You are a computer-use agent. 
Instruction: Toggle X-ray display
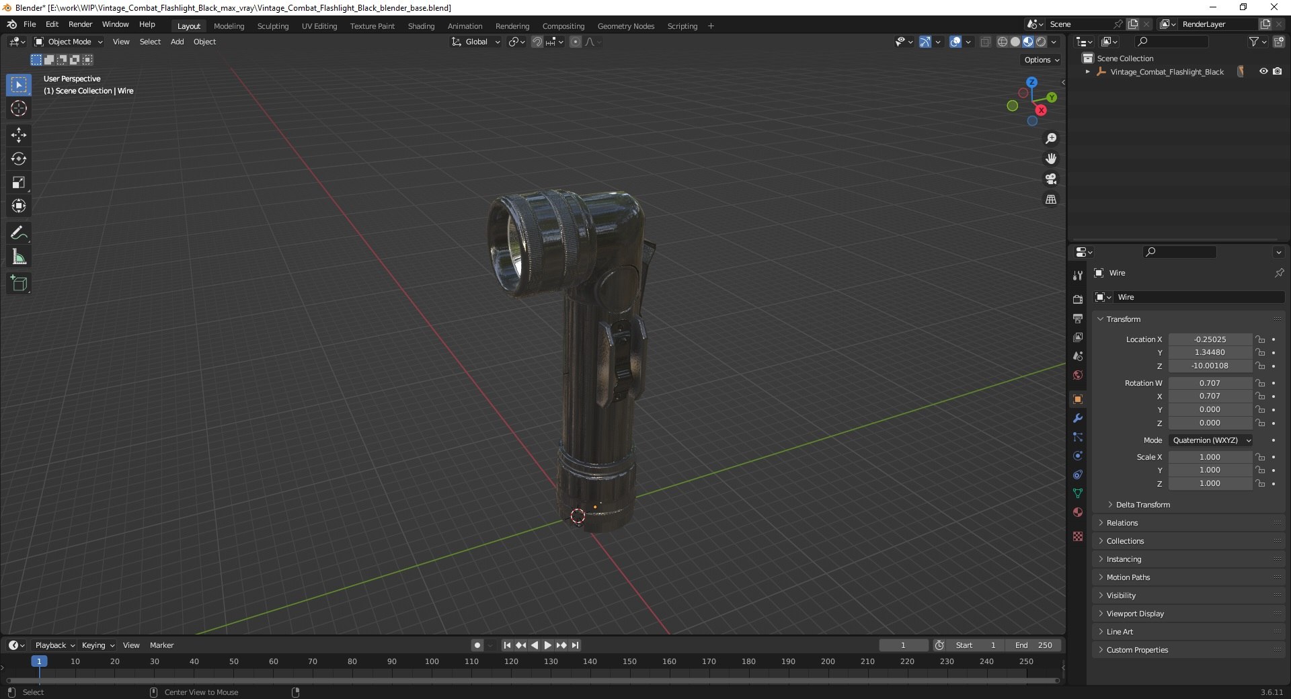(x=986, y=42)
